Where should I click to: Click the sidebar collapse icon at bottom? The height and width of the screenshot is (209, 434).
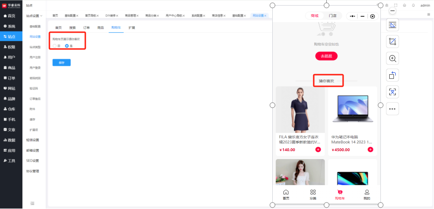(x=32, y=203)
